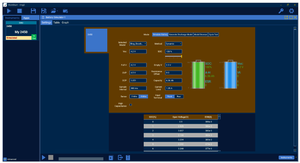Click the Save project icon
The width and height of the screenshot is (300, 163).
[33, 11]
